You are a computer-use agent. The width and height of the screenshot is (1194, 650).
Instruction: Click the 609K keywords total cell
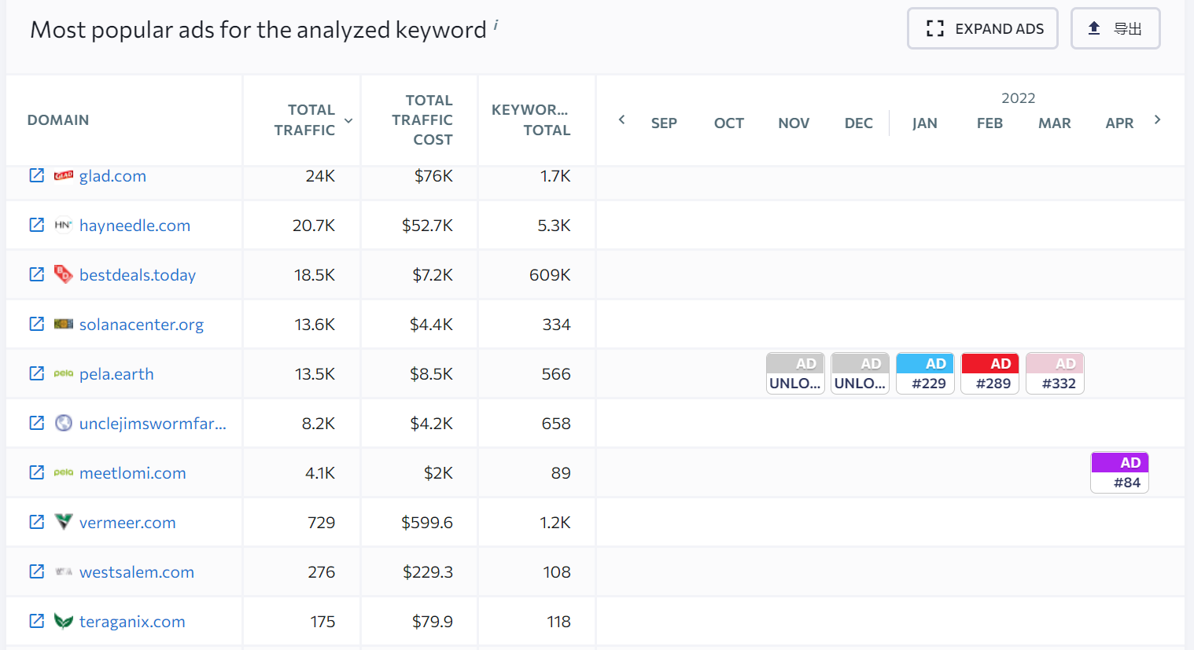550,275
